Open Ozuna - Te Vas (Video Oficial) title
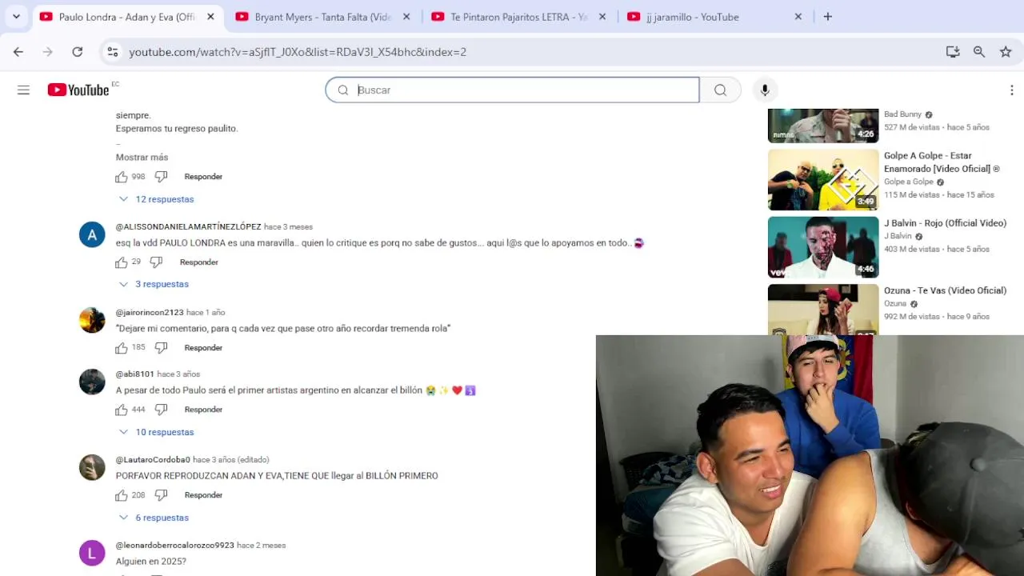The height and width of the screenshot is (576, 1024). [x=945, y=290]
